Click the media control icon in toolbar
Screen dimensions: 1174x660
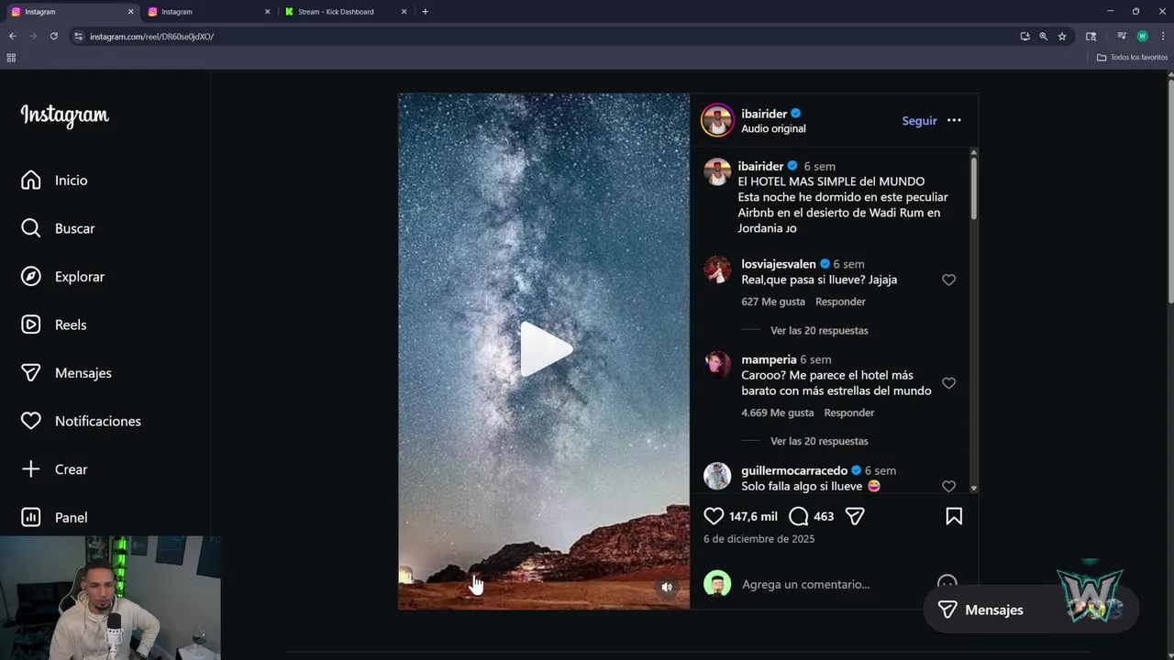pos(1121,37)
